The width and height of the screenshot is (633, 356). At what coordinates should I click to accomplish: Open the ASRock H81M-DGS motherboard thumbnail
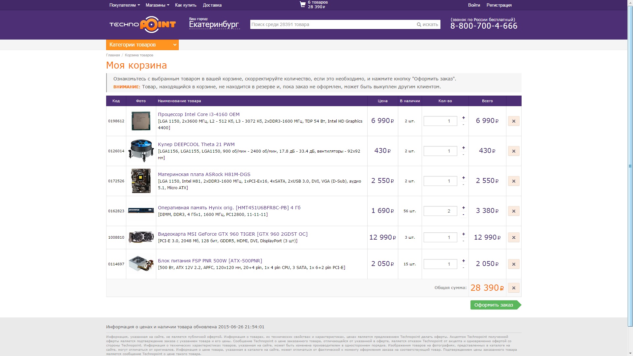(x=141, y=181)
